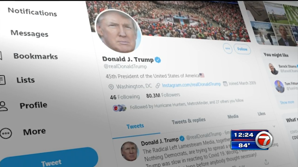Open the Media tab
This screenshot has width=298, height=167.
(x=233, y=117)
